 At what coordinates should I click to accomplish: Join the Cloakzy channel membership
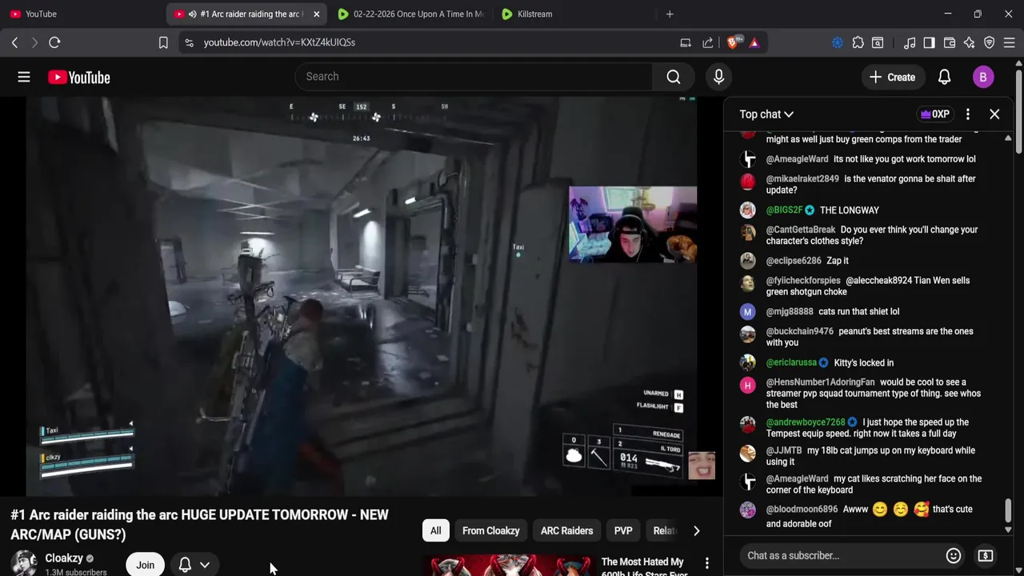(145, 565)
